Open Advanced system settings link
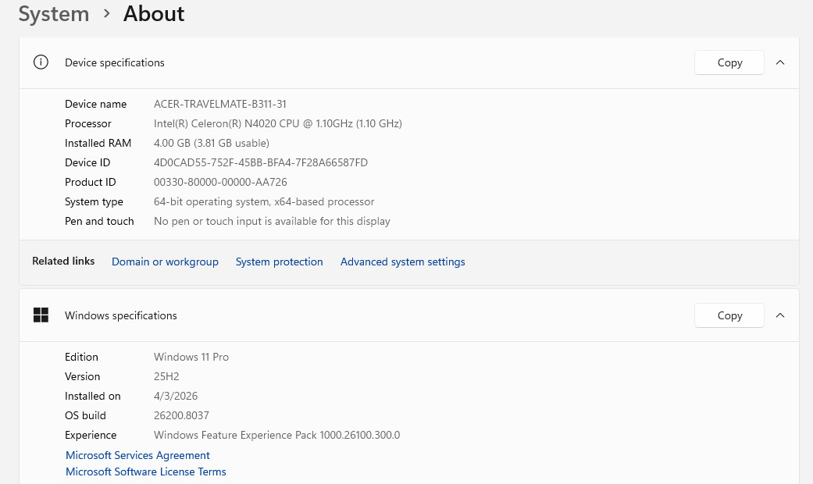 [x=402, y=262]
